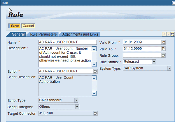Open the Script Category dropdown
175x122 pixels.
[x=77, y=107]
